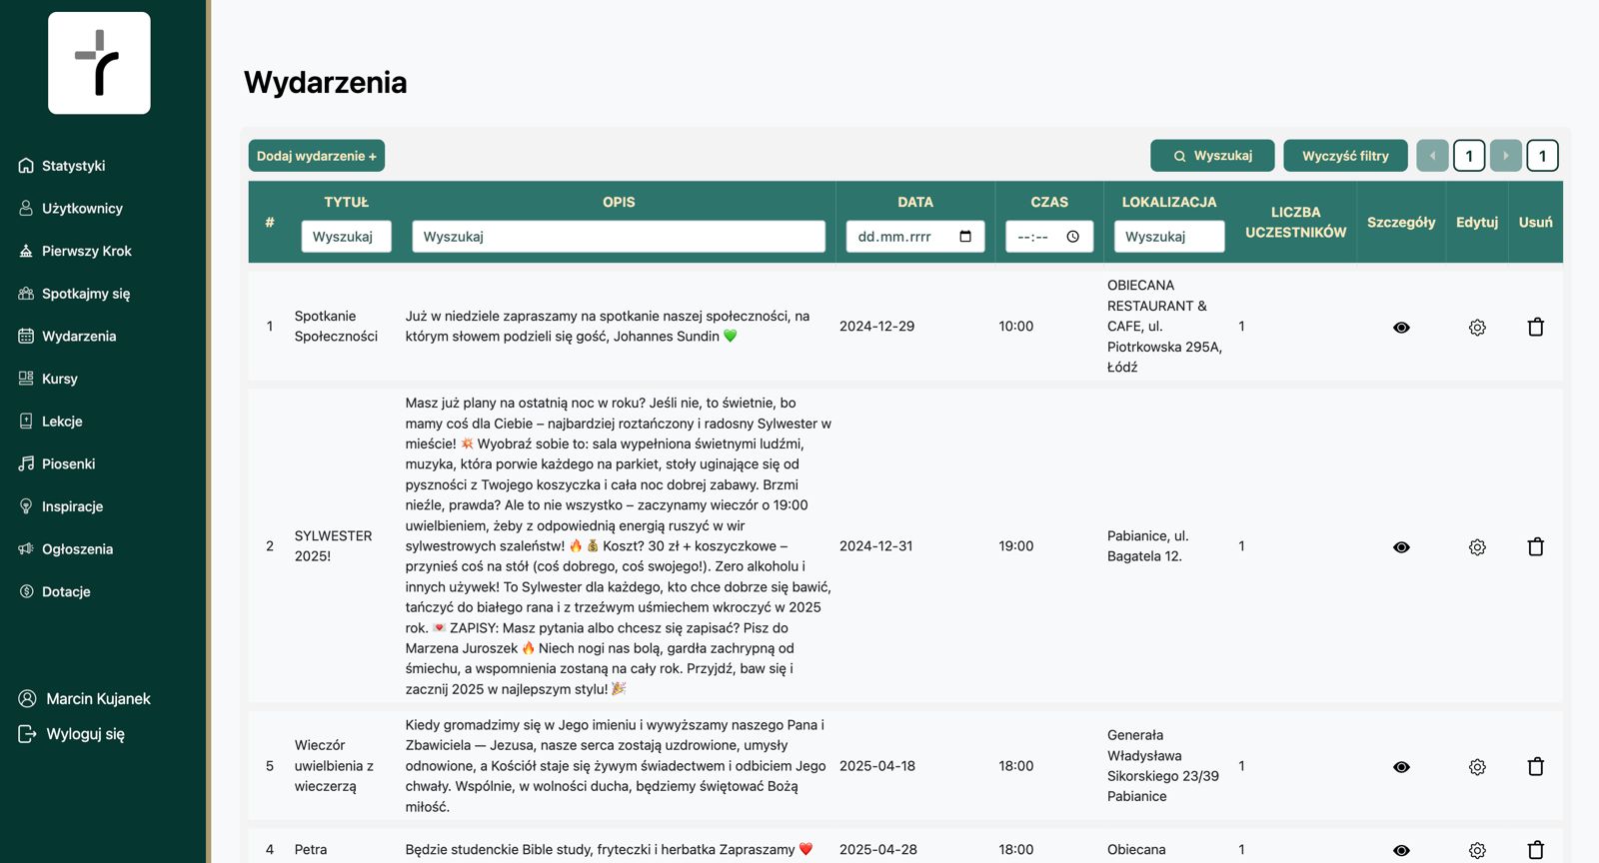Edit the SYLWESTER 2025! event
The width and height of the screenshot is (1599, 863).
tap(1477, 546)
